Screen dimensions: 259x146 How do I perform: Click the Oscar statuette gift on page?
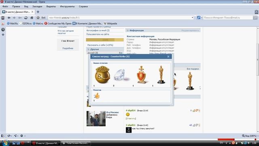coord(190,81)
